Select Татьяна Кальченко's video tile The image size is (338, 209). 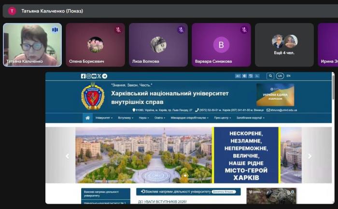point(32,45)
